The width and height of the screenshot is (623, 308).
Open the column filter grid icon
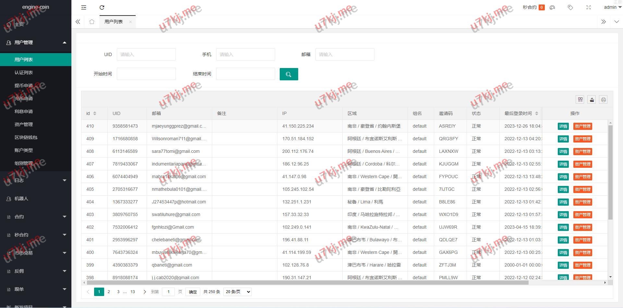coord(580,100)
